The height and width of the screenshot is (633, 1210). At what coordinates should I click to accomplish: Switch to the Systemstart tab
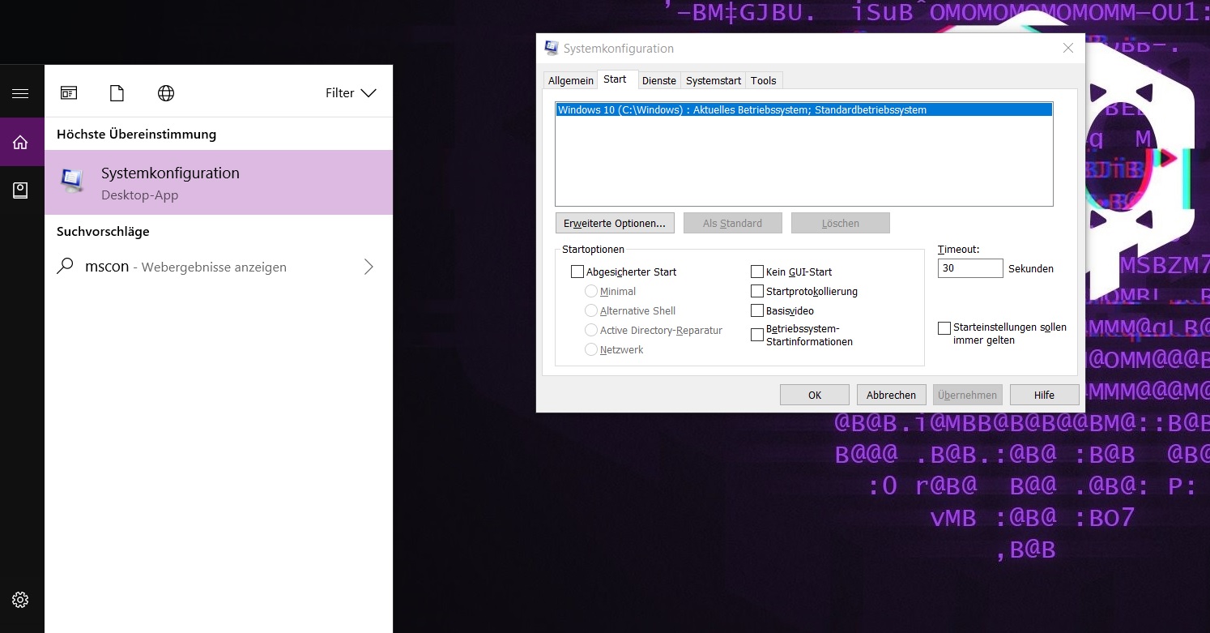[714, 80]
